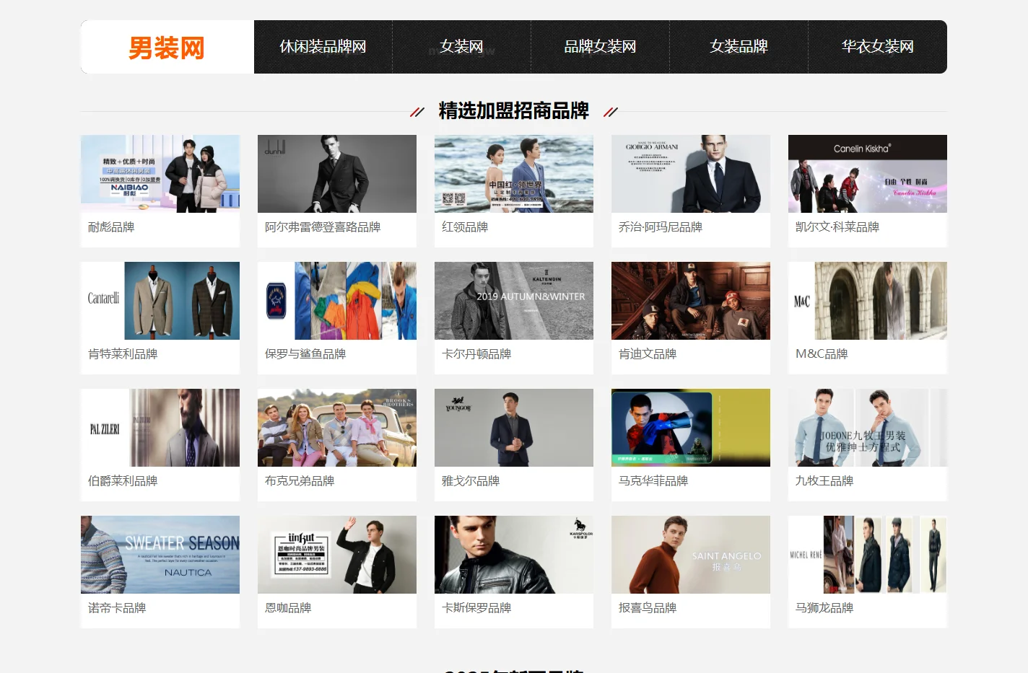Click 阿尔弗雷德登喜路品牌 link
Image resolution: width=1028 pixels, height=673 pixels.
tap(323, 227)
